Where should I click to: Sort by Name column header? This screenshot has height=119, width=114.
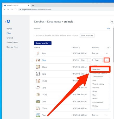pos(37,48)
